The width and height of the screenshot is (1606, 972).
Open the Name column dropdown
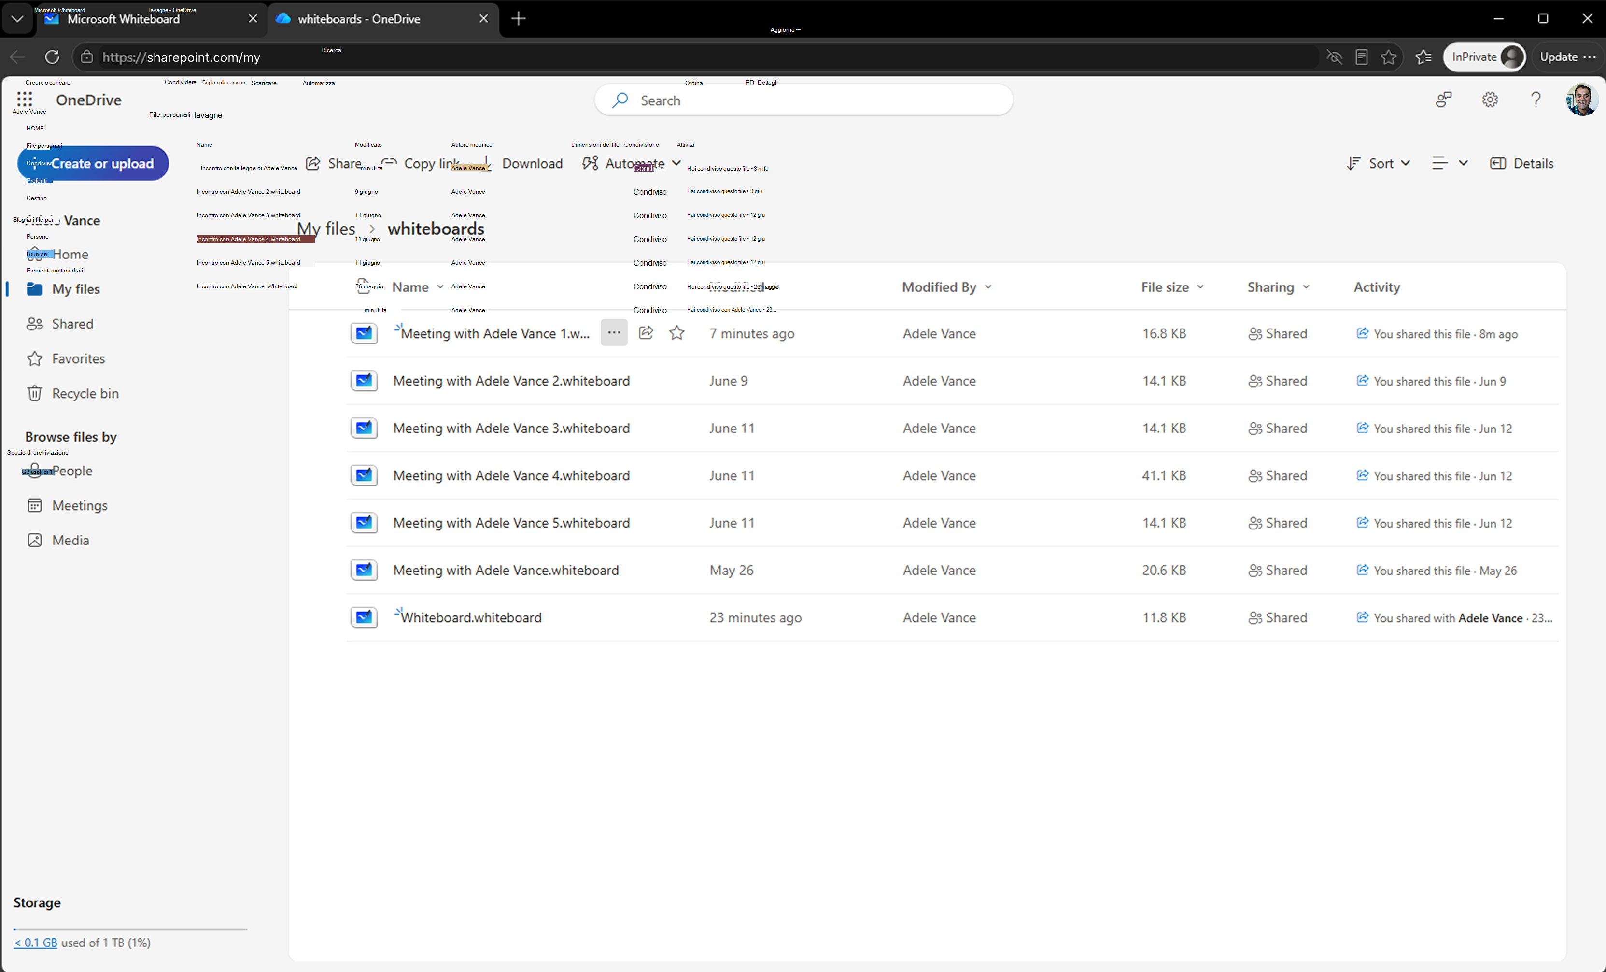pos(440,287)
